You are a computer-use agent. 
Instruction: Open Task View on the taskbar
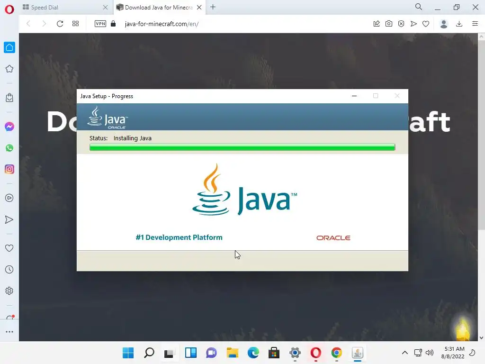(x=170, y=353)
